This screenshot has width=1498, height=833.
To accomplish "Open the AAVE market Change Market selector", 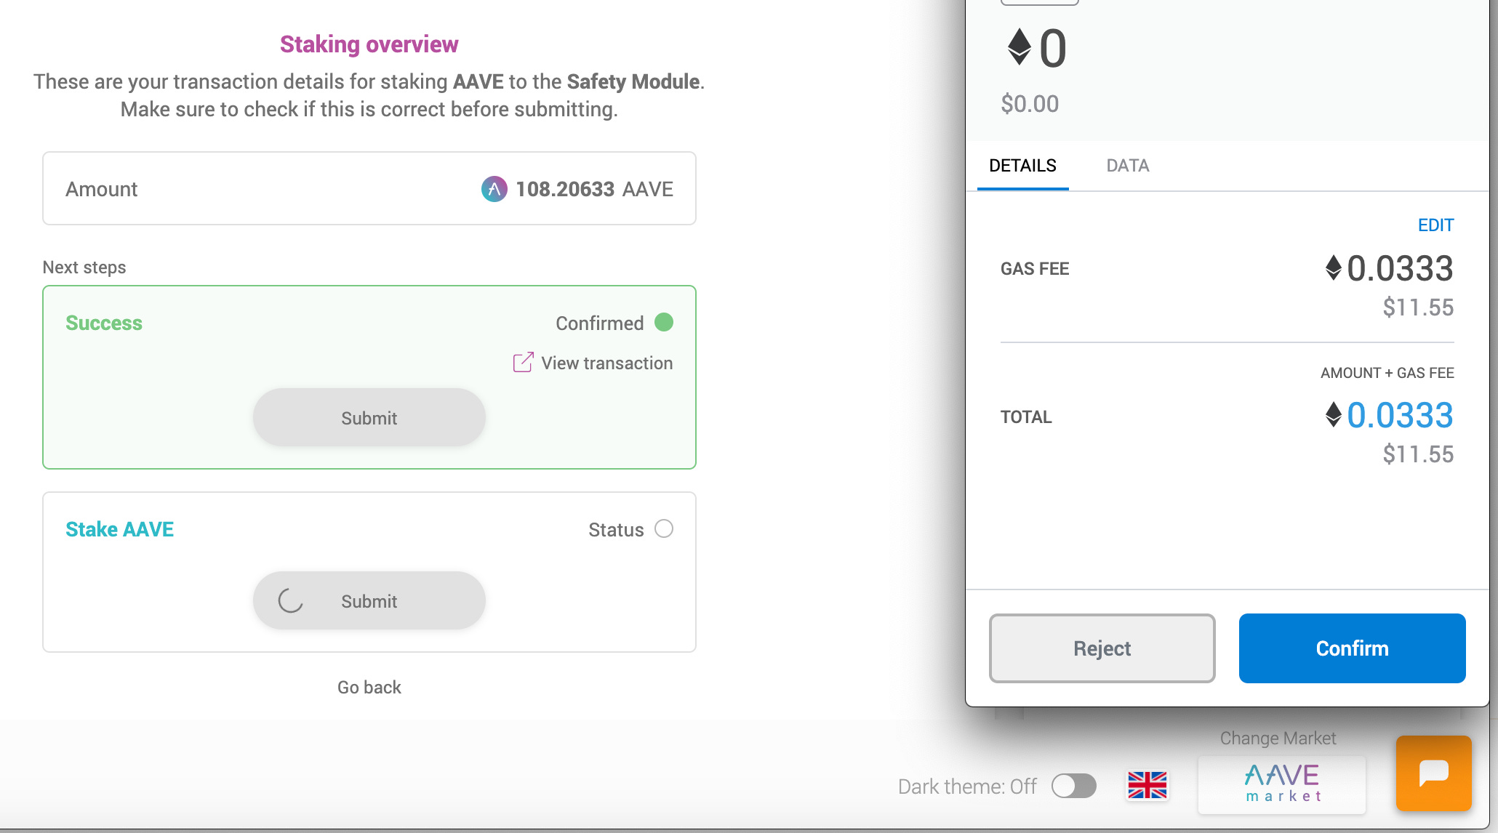I will [x=1281, y=784].
